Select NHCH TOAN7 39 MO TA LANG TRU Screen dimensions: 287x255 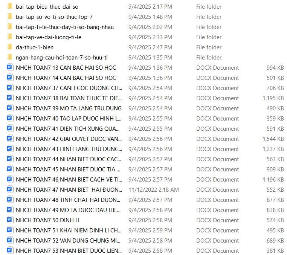tap(69, 108)
